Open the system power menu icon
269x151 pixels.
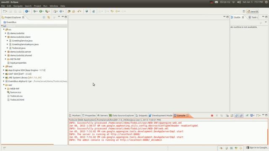coord(266,2)
